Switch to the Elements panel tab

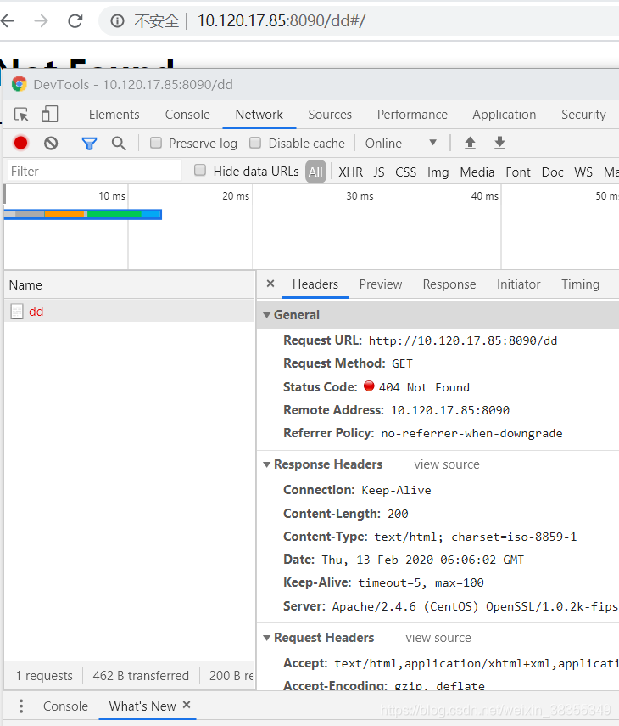point(114,115)
